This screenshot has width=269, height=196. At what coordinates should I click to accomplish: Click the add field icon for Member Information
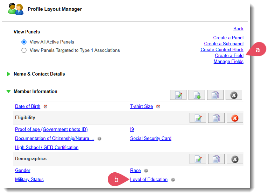(197, 95)
